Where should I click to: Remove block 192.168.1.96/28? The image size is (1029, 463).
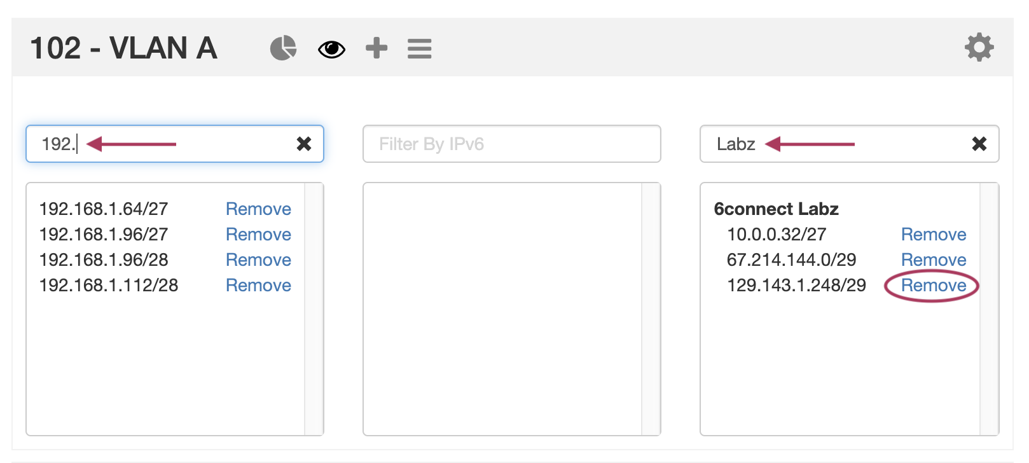(258, 260)
